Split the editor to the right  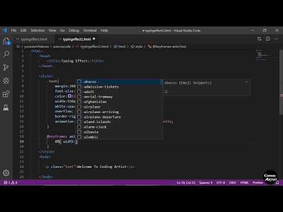[x=268, y=39]
